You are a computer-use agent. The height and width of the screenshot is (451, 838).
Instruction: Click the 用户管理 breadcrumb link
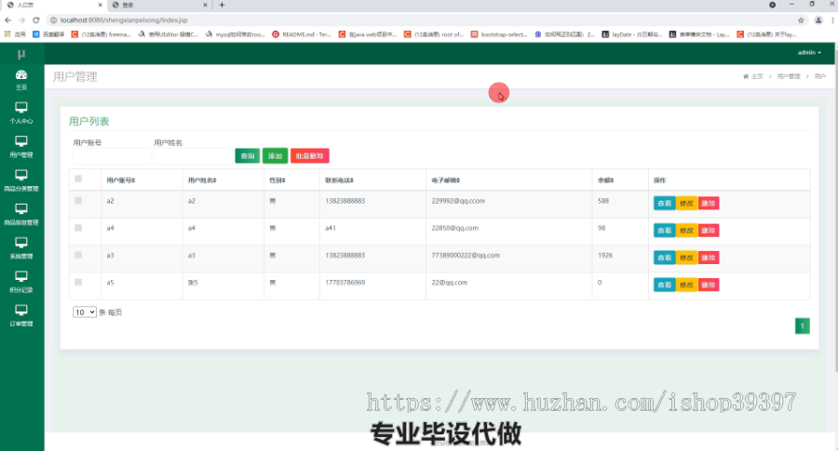tap(789, 76)
